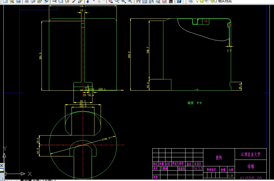Toggle freeze in current viewport icon
274x181 pixels.
click(206, 1)
